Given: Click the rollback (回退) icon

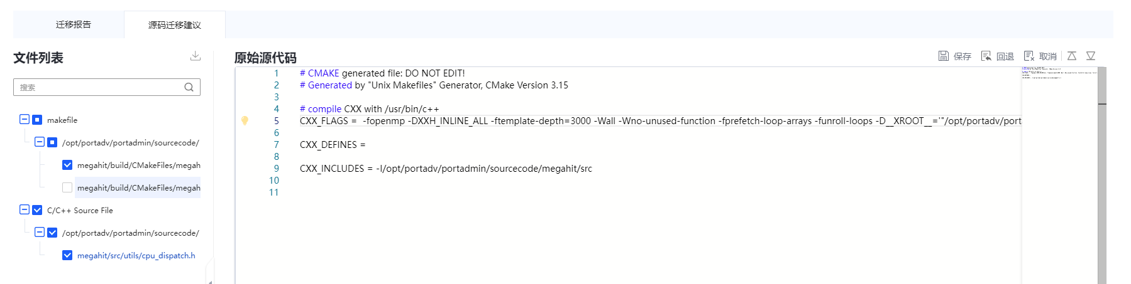Looking at the screenshot, I should (x=986, y=56).
